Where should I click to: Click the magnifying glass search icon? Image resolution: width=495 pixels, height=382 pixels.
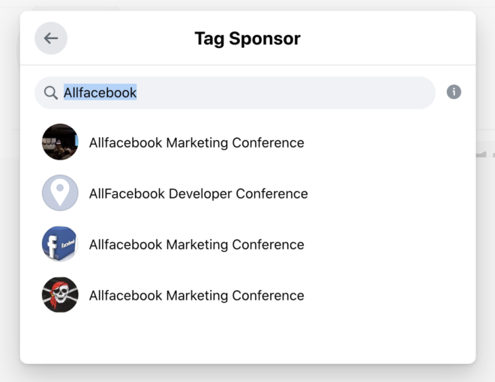click(x=50, y=93)
